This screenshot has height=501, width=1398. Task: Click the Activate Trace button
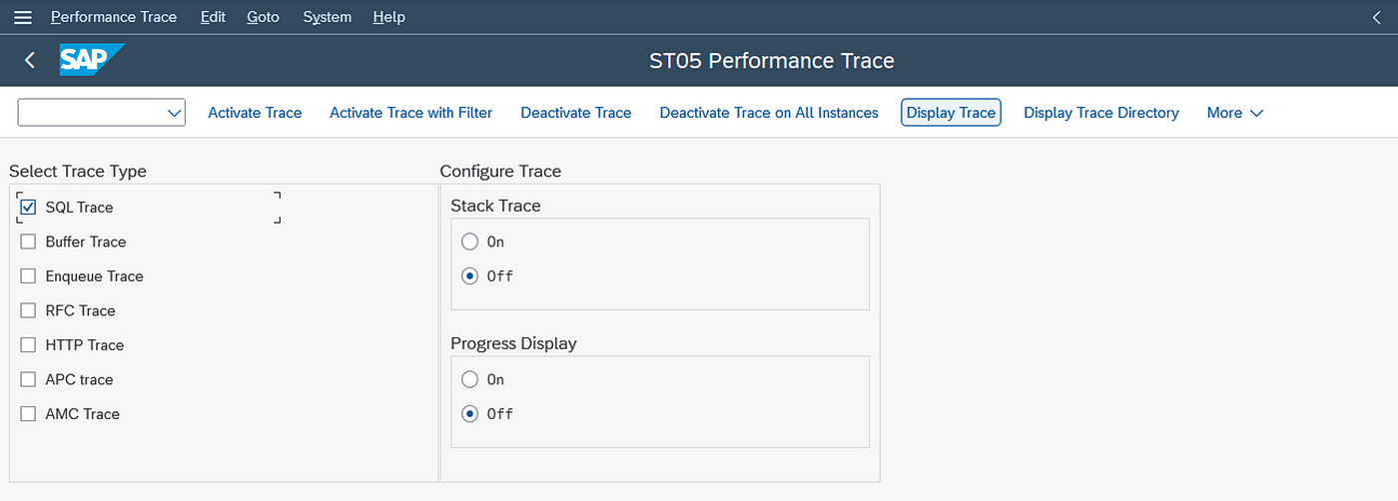(x=255, y=113)
